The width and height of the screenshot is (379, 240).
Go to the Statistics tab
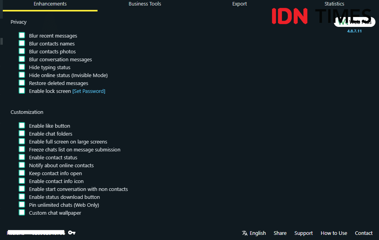coord(334,4)
